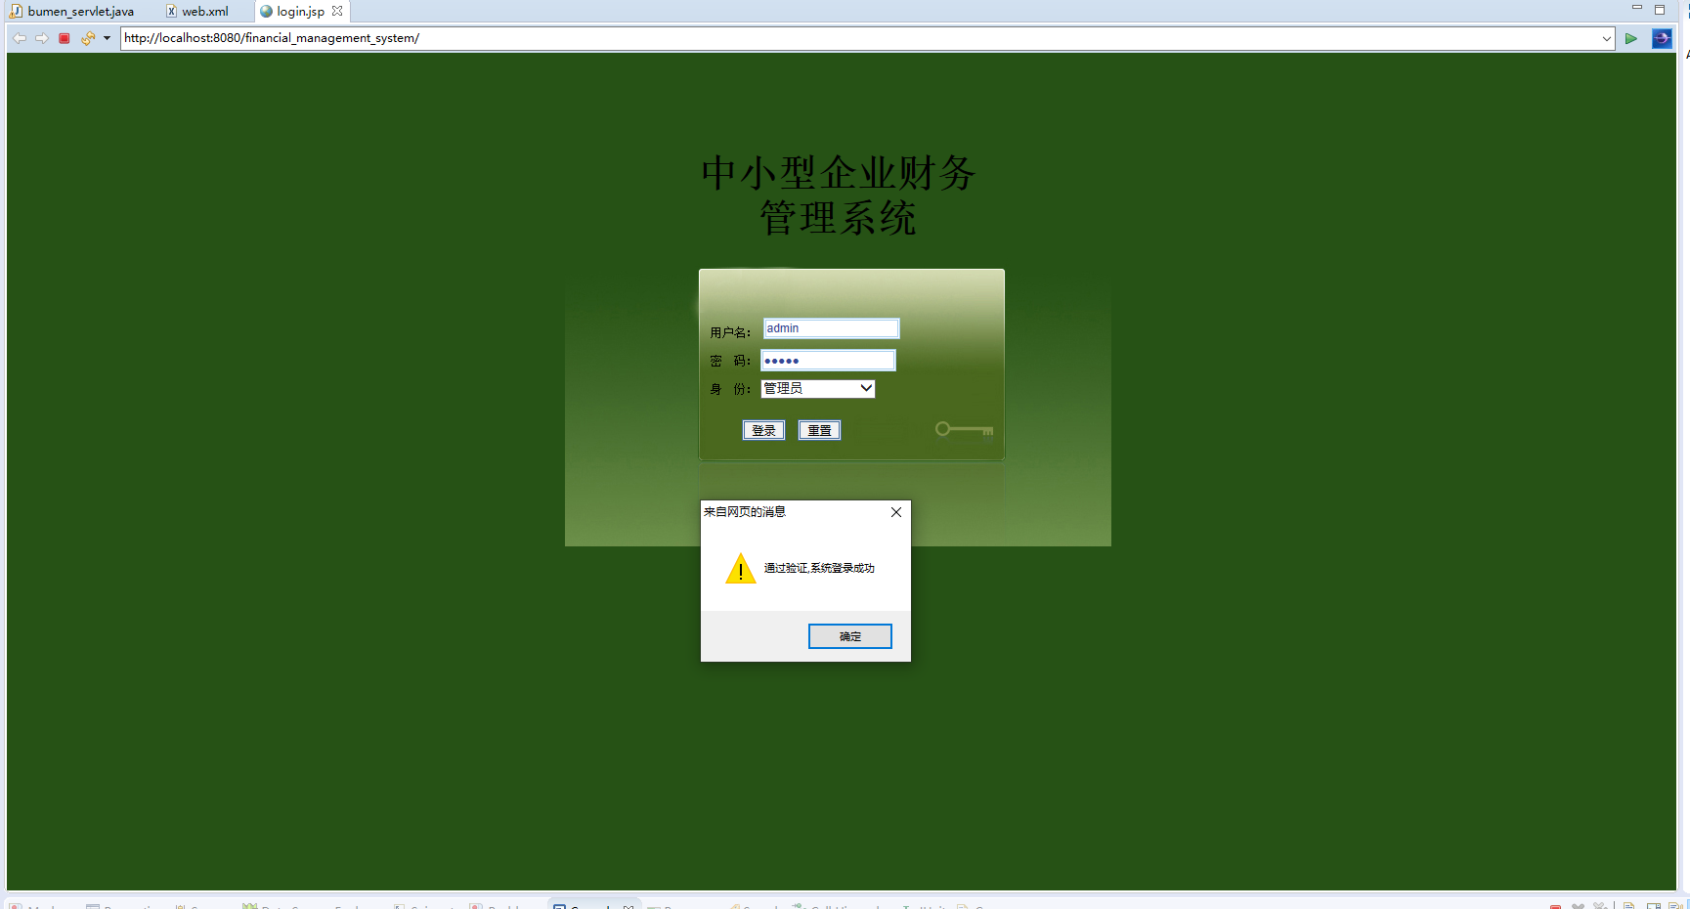Viewport: 1690px width, 909px height.
Task: Launch the page with the green Run arrow
Action: point(1630,38)
